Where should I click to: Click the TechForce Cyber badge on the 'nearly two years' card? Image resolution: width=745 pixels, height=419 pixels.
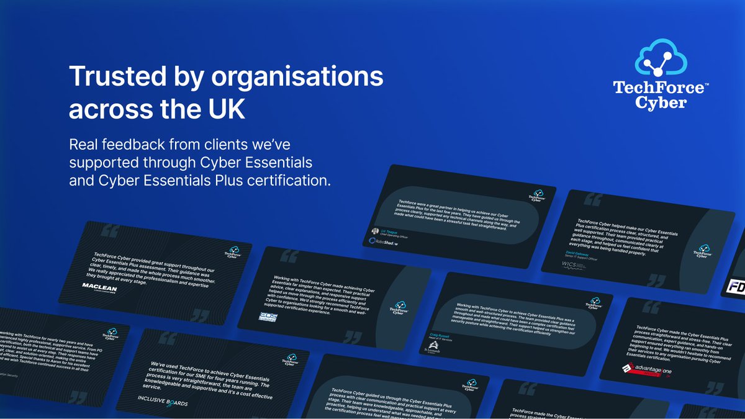click(112, 335)
